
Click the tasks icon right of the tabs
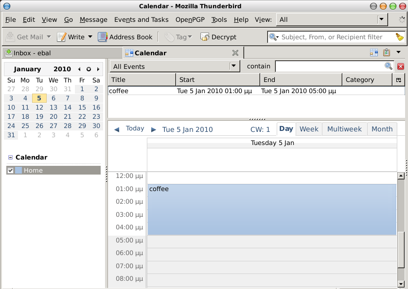click(x=387, y=53)
